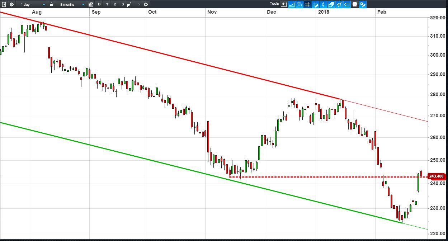Open the layout settings gear after slot 5
Image resolution: width=448 pixels, height=241 pixels.
click(x=146, y=4)
